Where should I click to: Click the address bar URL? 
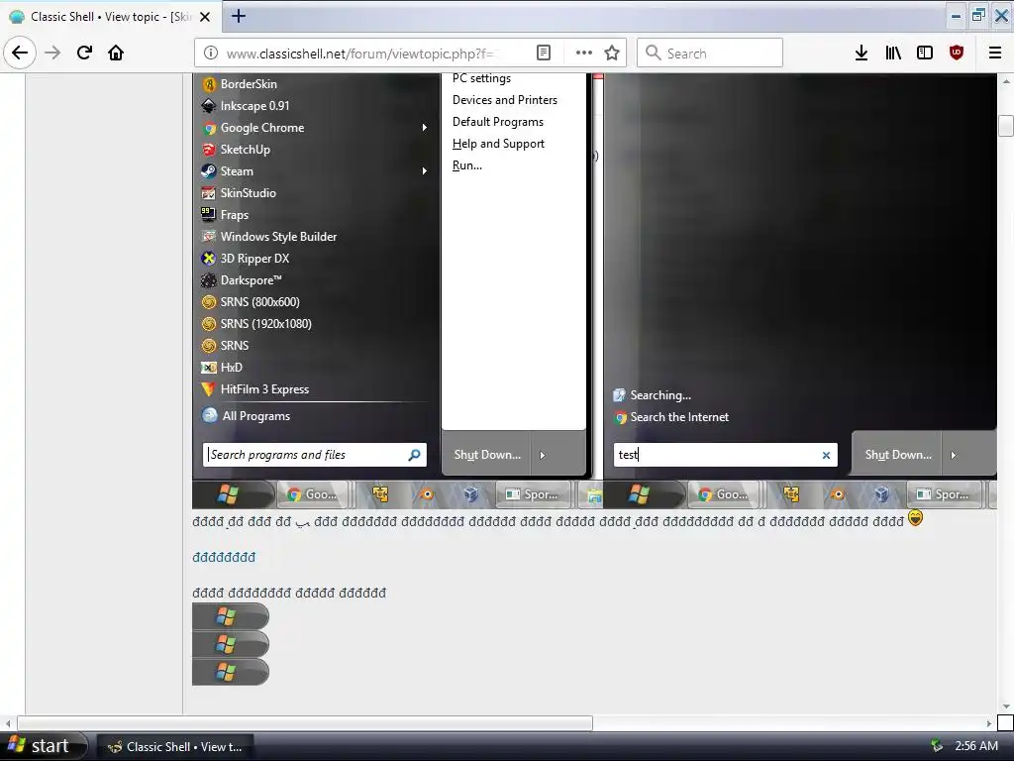[x=359, y=54]
